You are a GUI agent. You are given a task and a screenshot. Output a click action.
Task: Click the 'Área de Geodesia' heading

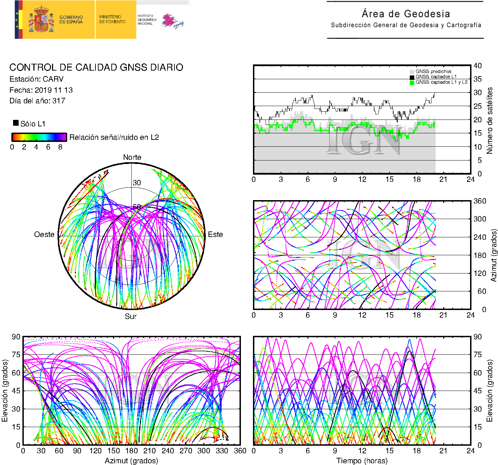pos(406,14)
